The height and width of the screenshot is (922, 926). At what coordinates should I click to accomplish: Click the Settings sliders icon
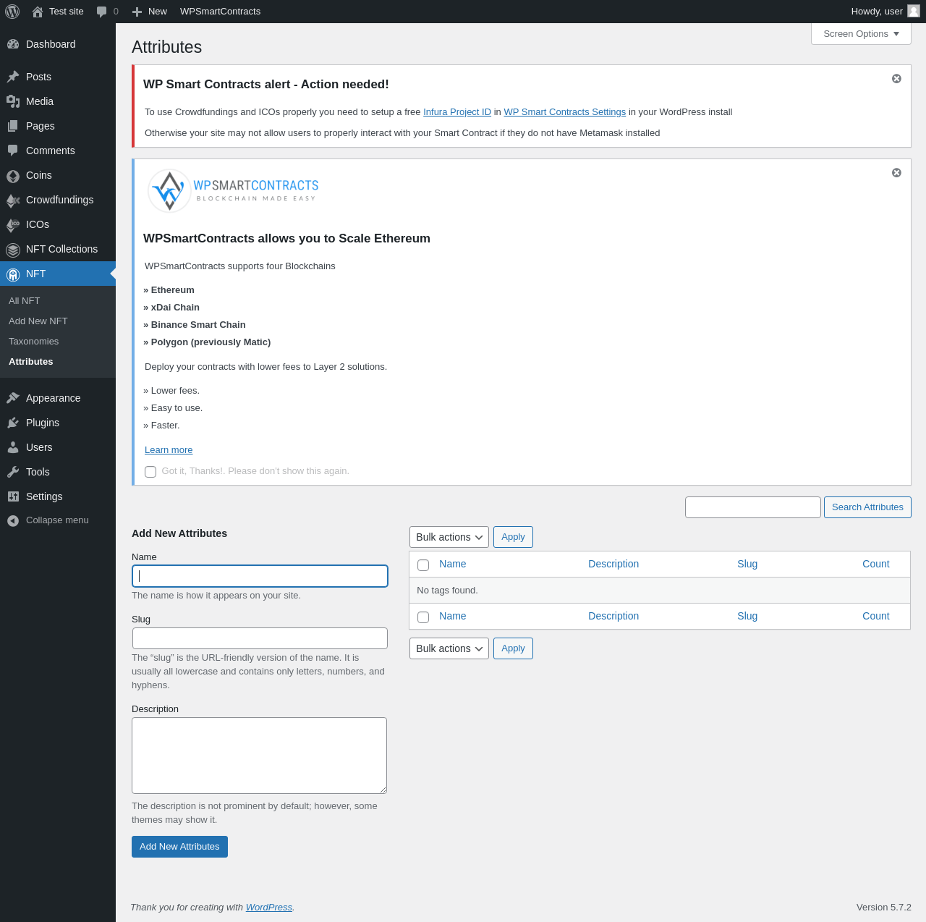pos(13,496)
